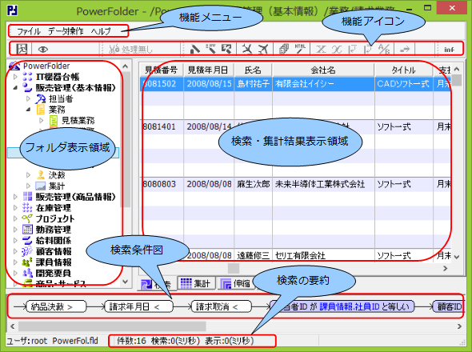Select 見積業務 in the folder tree
The width and height of the screenshot is (472, 352).
tap(78, 121)
